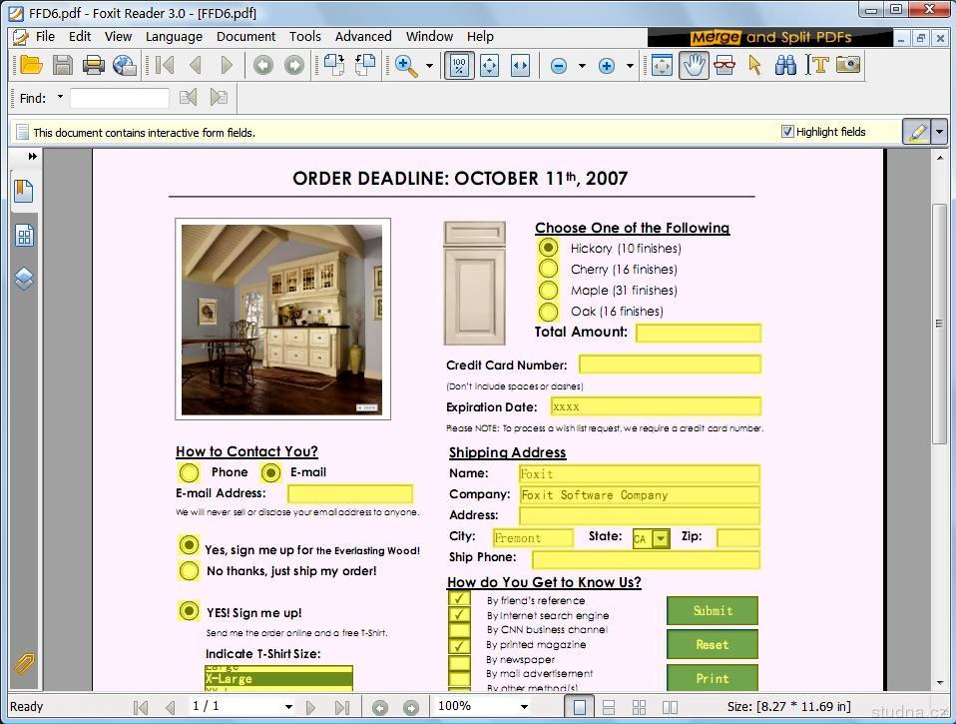
Task: Open the View menu
Action: point(118,37)
